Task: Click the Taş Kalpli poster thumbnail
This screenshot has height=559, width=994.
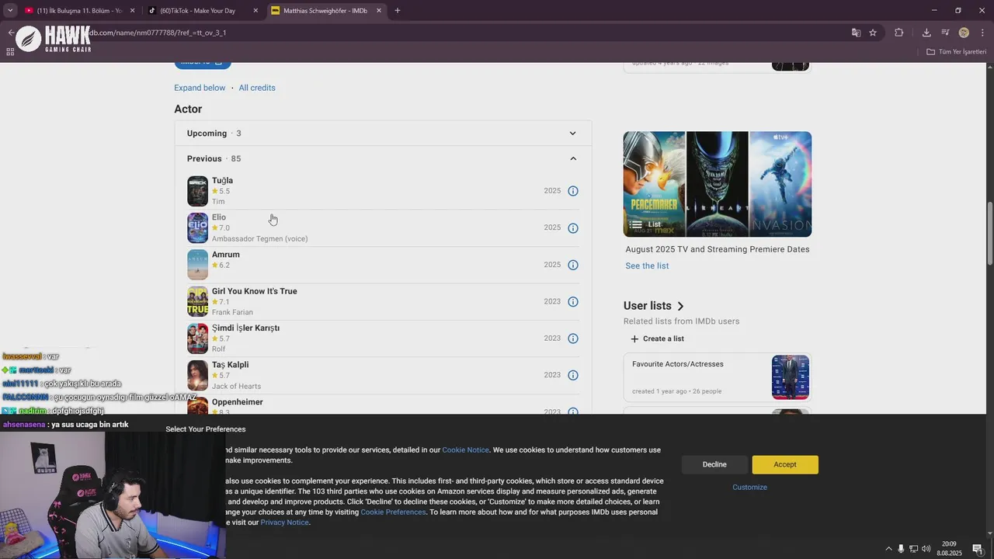Action: click(x=197, y=376)
